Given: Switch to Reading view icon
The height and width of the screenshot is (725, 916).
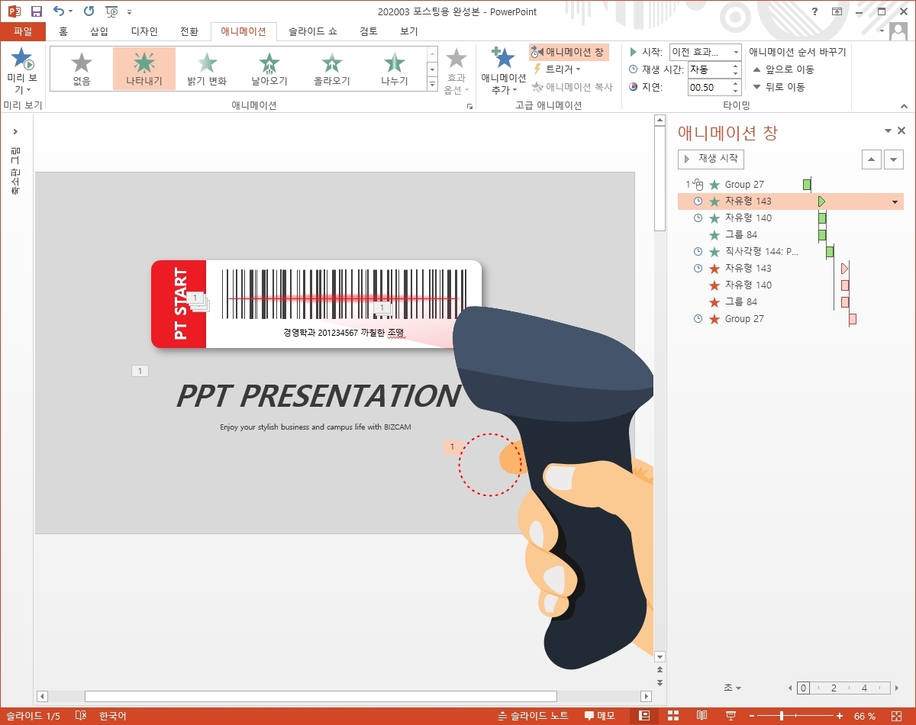Looking at the screenshot, I should coord(702,716).
